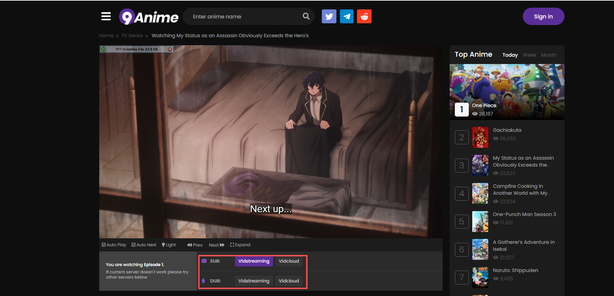
Task: Click the search magnifier icon
Action: [x=306, y=16]
